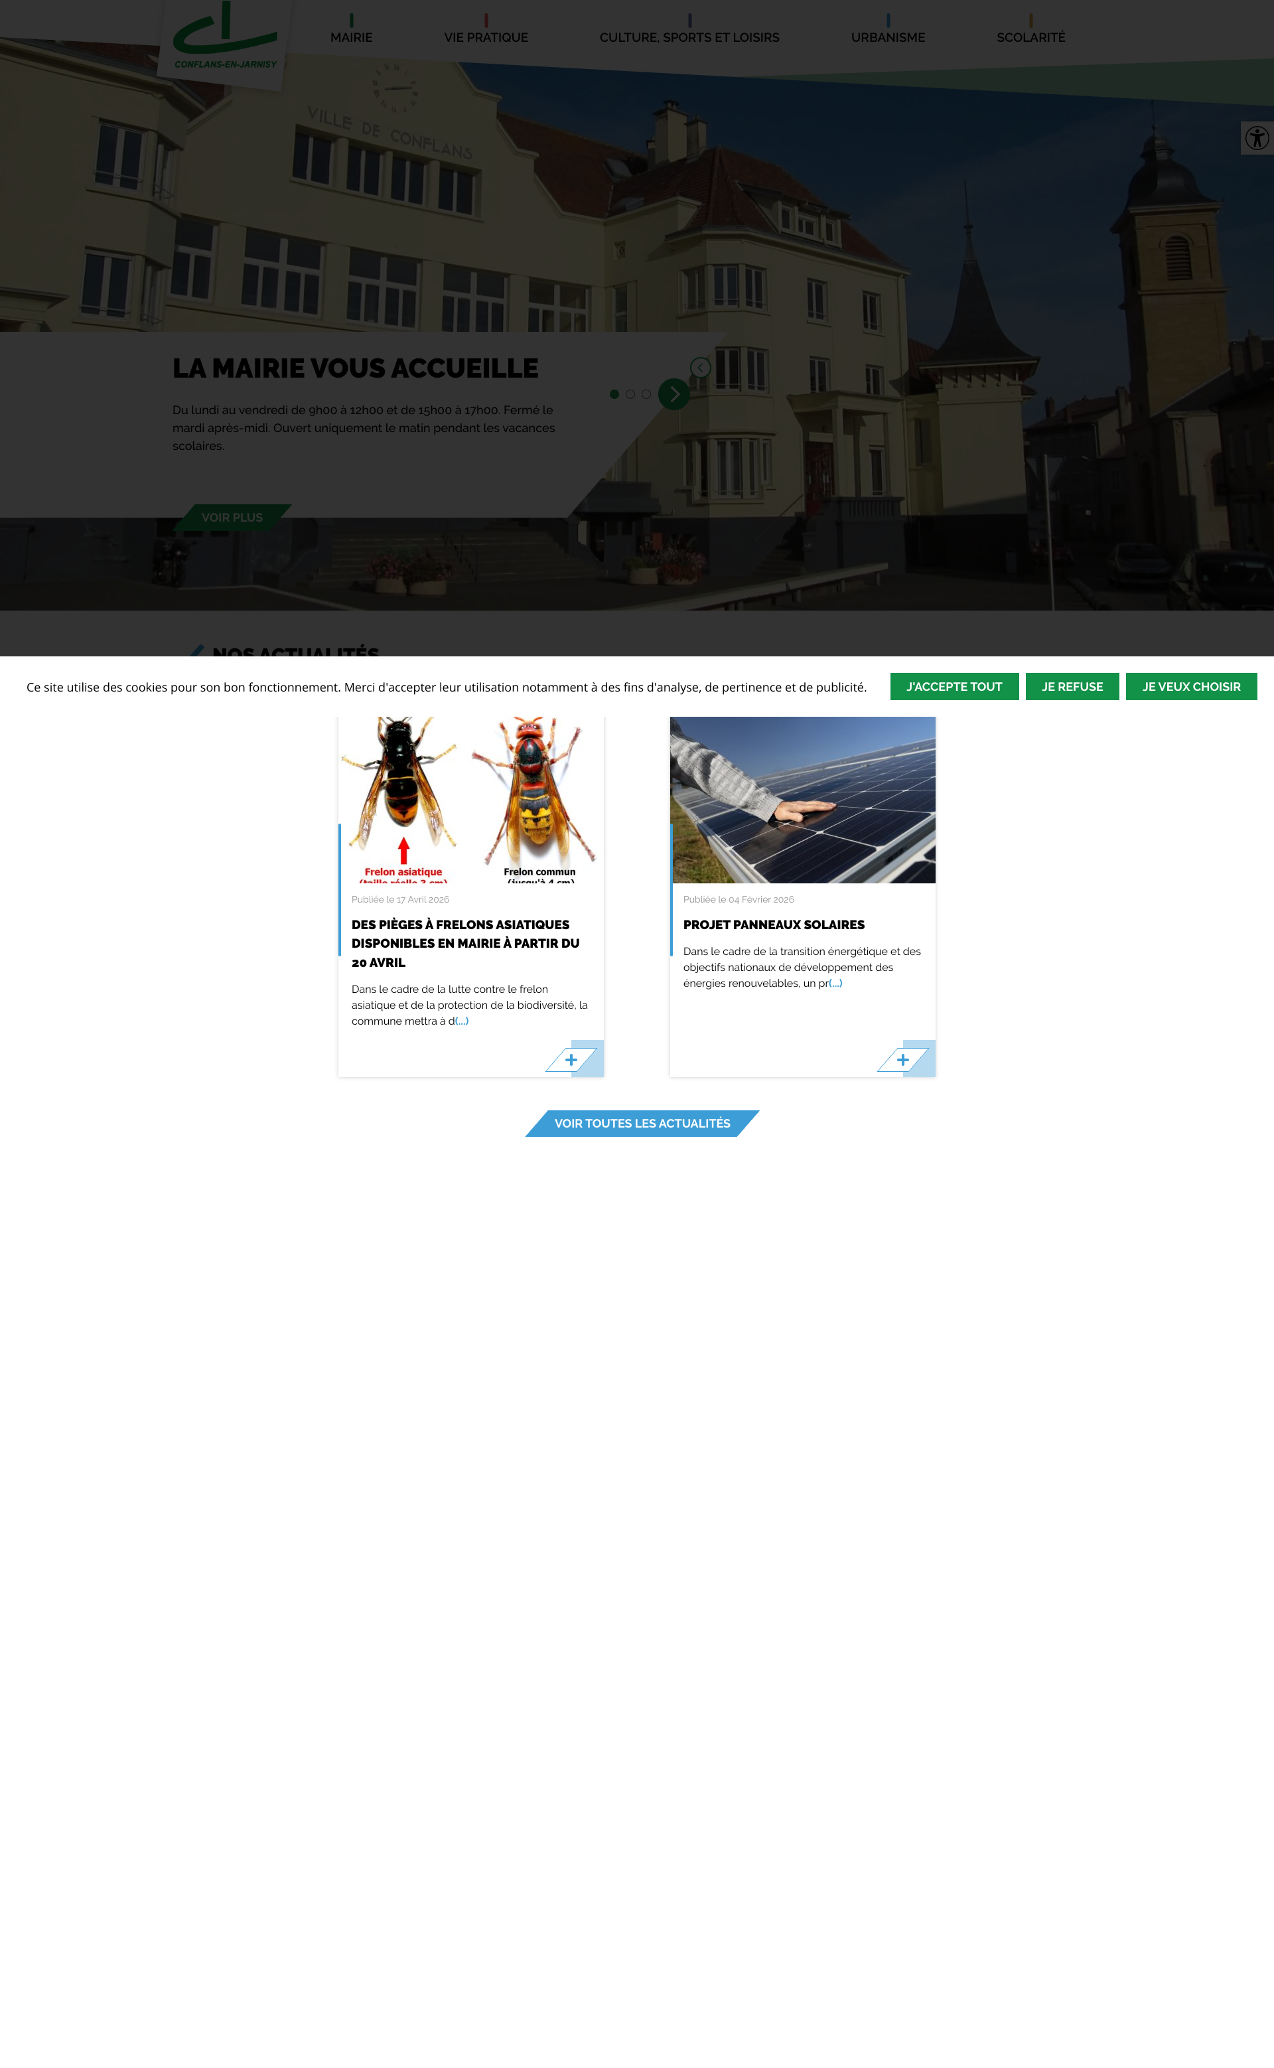This screenshot has width=1274, height=2068.
Task: Open Culture, Sports et Loisirs menu
Action: pyautogui.click(x=689, y=37)
